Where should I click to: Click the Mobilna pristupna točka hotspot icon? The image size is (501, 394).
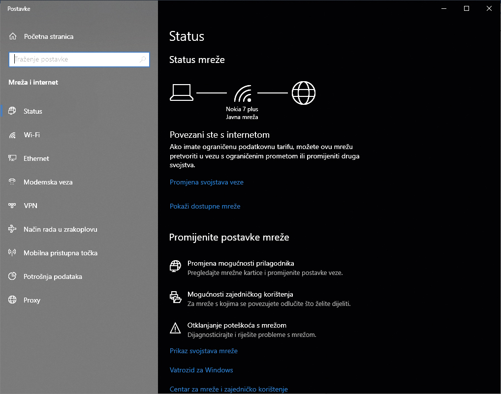[13, 253]
